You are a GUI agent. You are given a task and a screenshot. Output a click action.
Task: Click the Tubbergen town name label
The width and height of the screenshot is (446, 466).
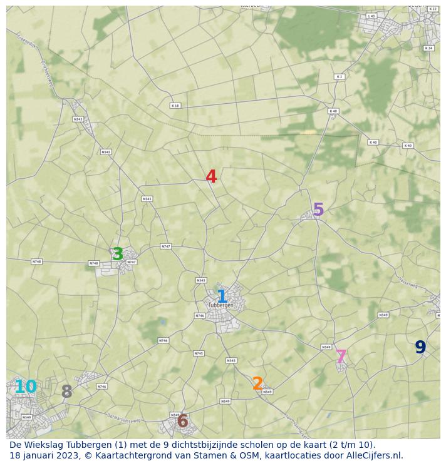220,305
